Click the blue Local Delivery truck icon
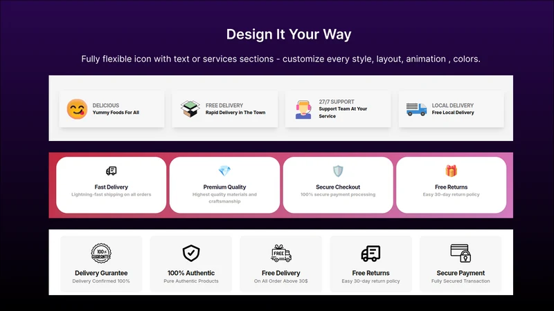The image size is (554, 311). pos(416,109)
